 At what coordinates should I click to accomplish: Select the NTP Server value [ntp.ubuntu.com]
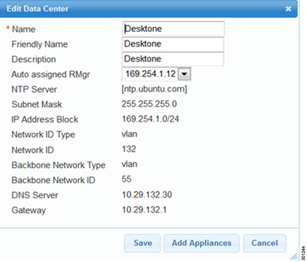click(x=154, y=89)
